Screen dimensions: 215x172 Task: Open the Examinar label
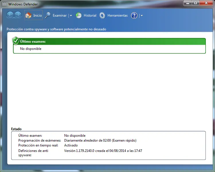point(60,15)
